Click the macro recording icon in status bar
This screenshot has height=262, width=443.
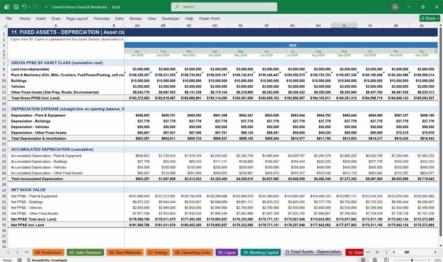click(19, 260)
